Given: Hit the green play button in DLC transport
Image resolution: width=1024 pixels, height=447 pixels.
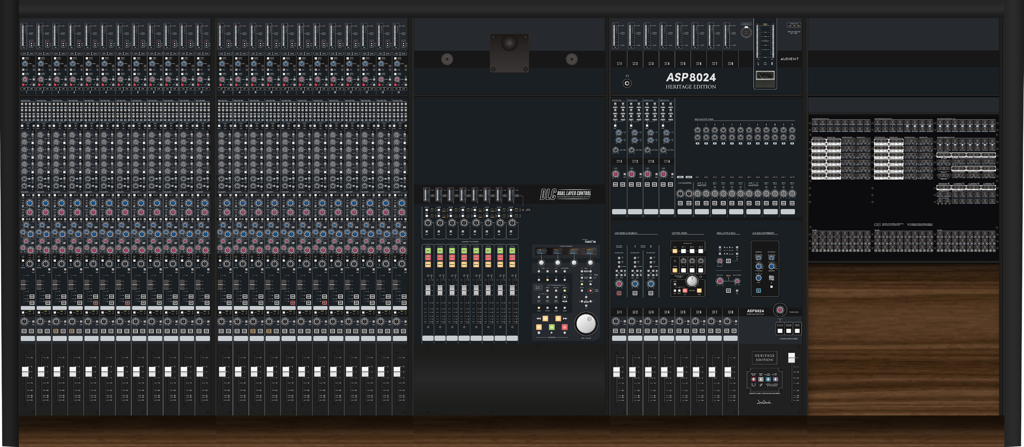Looking at the screenshot, I should 552,327.
